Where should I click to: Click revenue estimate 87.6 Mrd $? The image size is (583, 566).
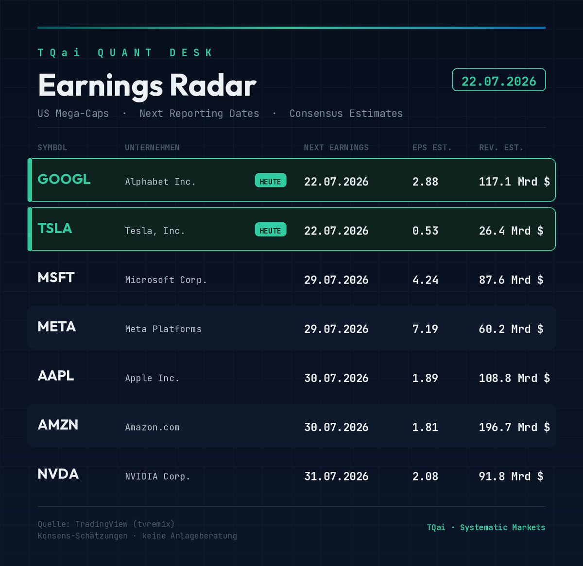coord(511,280)
